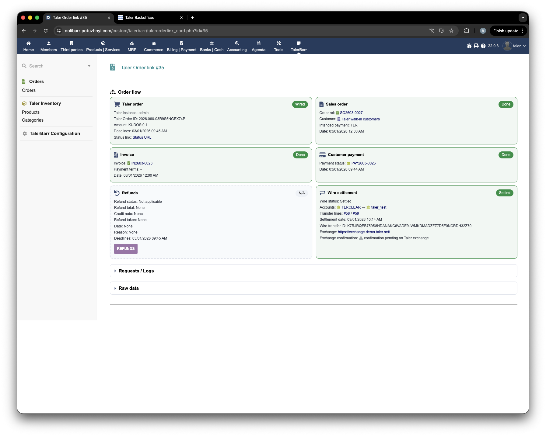Expand the Raw data section
This screenshot has height=436, width=546.
pos(128,288)
